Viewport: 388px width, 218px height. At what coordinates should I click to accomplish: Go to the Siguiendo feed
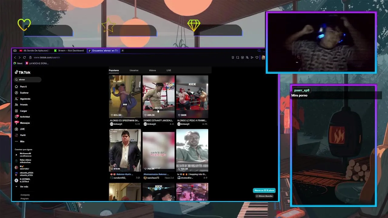(x=23, y=99)
